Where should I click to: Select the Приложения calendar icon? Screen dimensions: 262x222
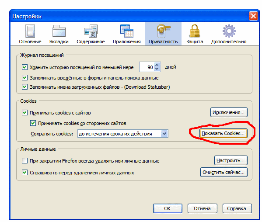click(127, 31)
